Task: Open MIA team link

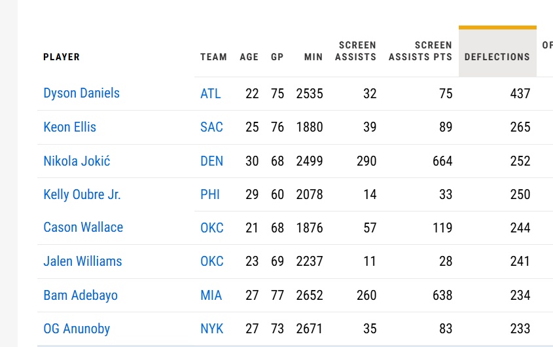Action: click(211, 295)
